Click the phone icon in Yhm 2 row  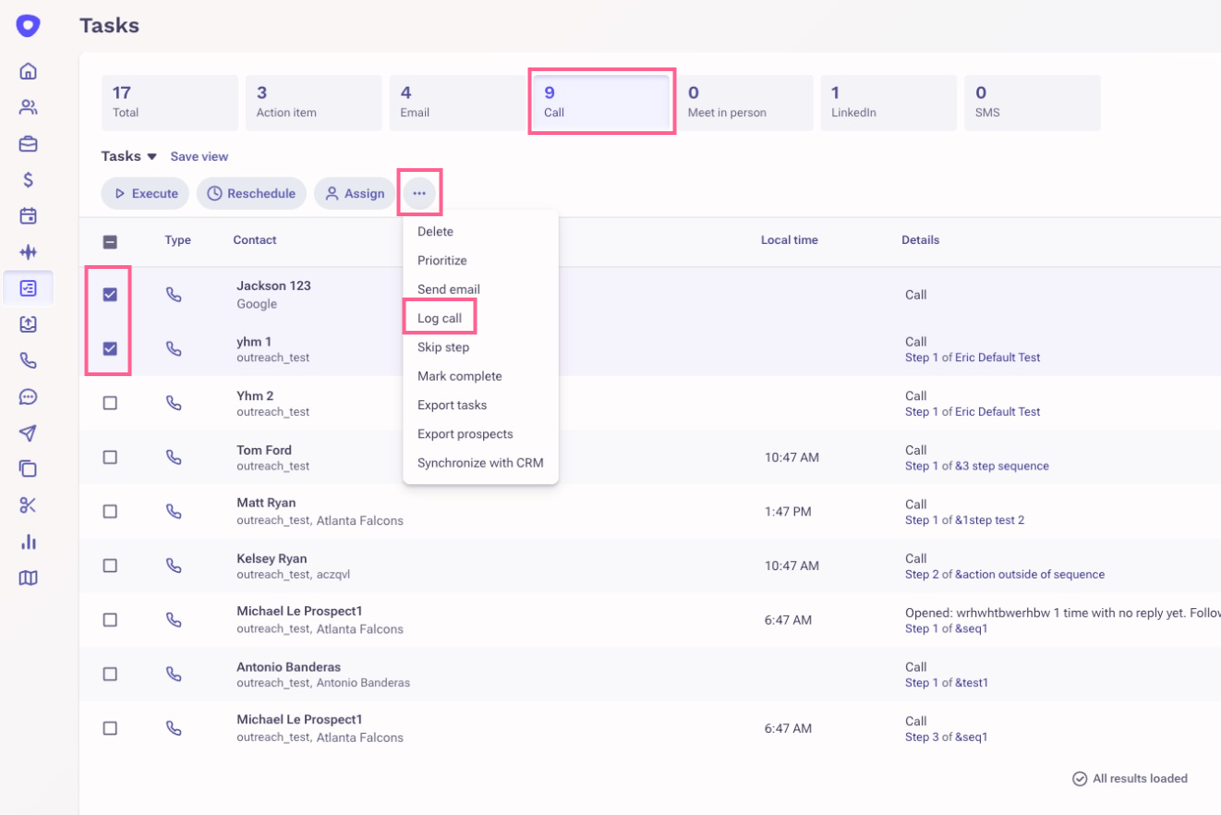pos(174,403)
